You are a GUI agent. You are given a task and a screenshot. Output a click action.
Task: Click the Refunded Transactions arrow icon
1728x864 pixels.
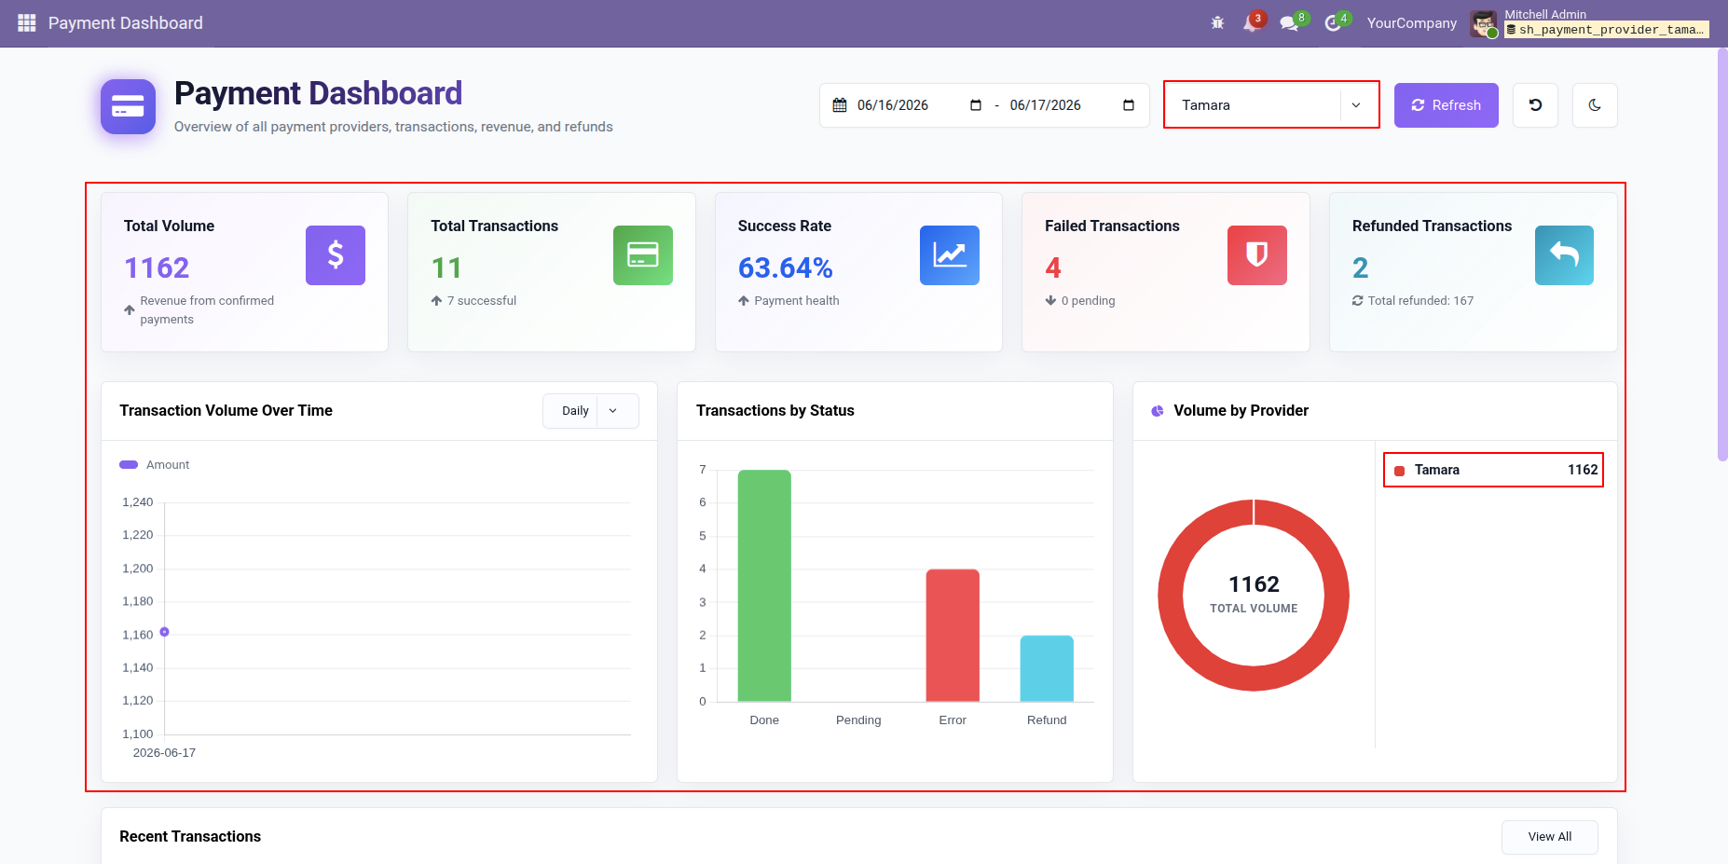click(1564, 255)
